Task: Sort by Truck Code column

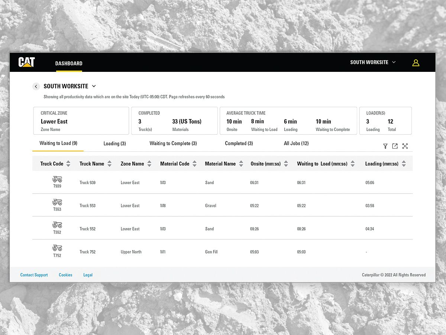Action: tap(68, 164)
